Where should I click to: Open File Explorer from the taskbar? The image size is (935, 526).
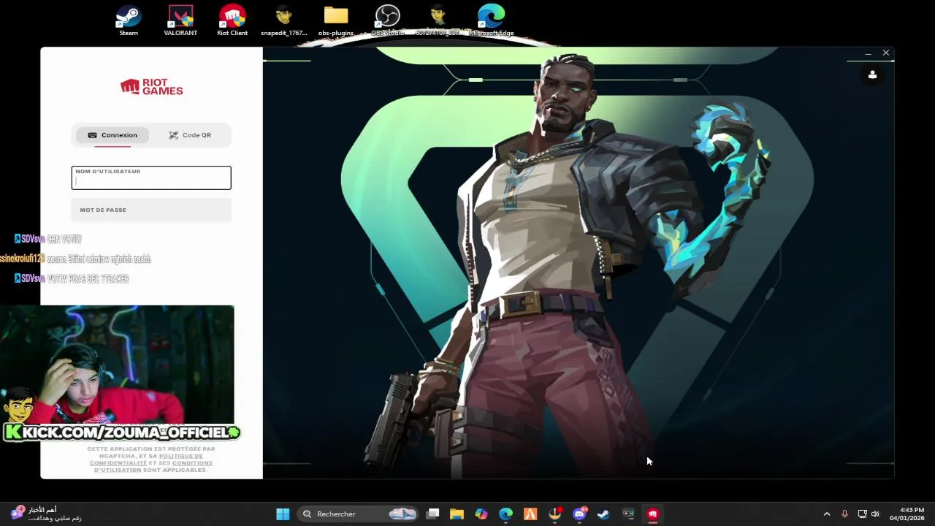(457, 514)
